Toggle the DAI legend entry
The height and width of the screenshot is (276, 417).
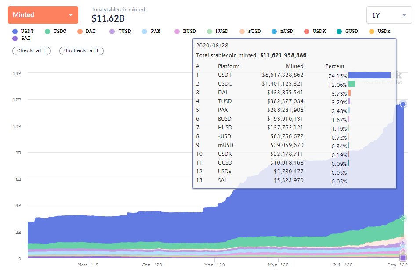point(87,31)
